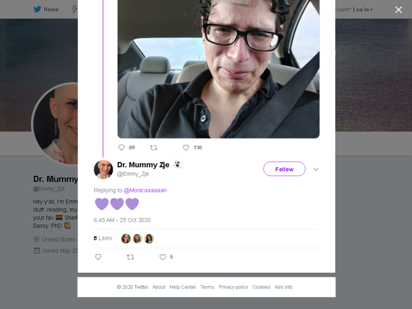View the 5 Likes list

click(103, 238)
